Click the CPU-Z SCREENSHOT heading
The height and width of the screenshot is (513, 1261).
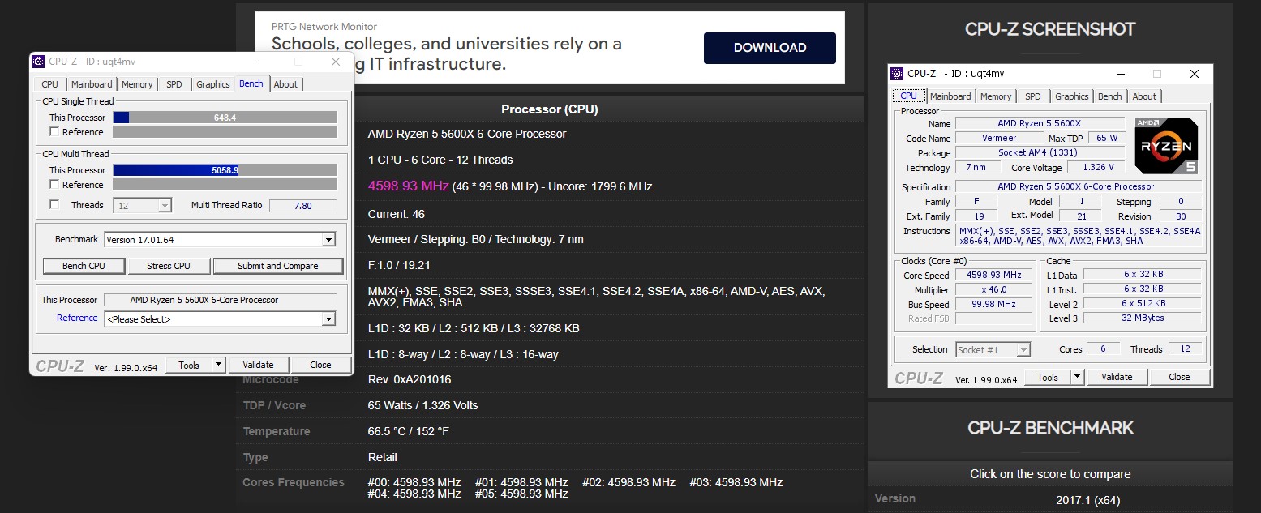[x=1050, y=29]
